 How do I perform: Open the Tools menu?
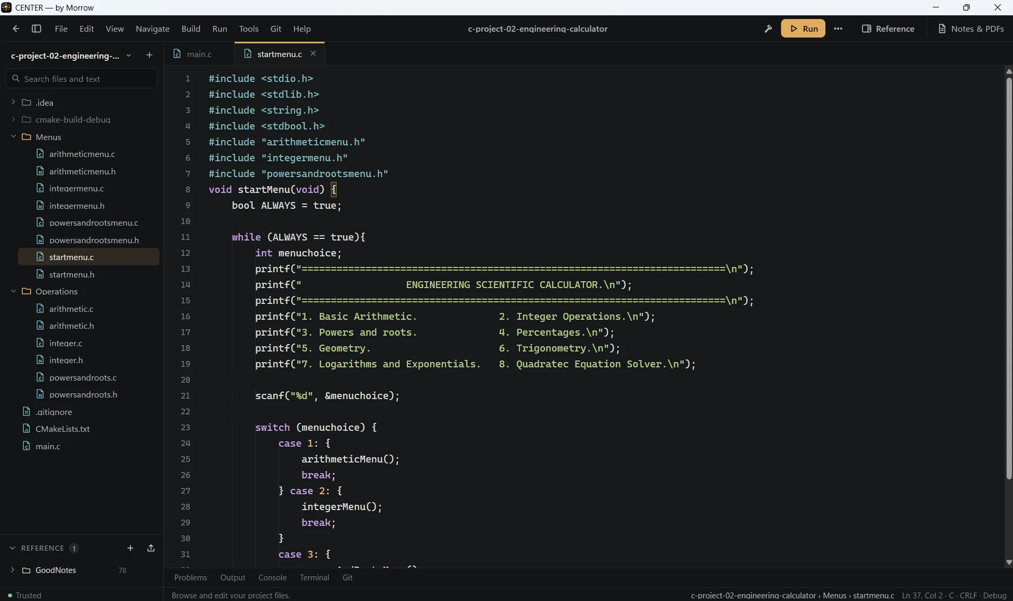pyautogui.click(x=249, y=29)
